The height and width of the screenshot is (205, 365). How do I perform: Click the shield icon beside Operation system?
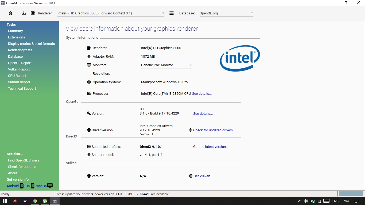click(x=89, y=82)
